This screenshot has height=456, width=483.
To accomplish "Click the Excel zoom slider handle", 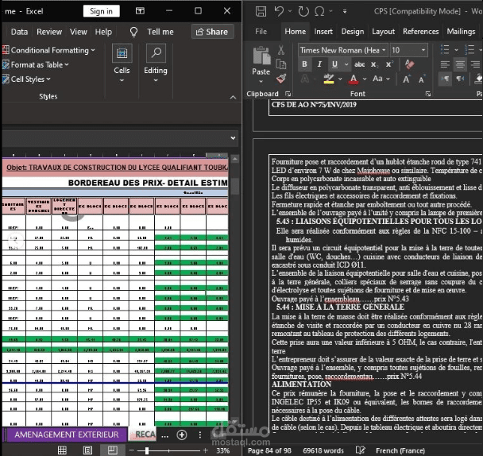I will pyautogui.click(x=147, y=450).
